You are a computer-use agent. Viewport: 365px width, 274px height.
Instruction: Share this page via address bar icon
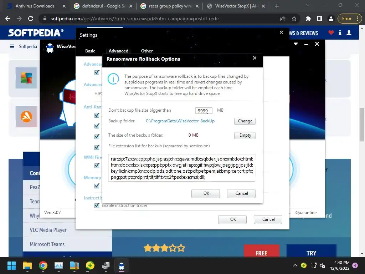[283, 19]
